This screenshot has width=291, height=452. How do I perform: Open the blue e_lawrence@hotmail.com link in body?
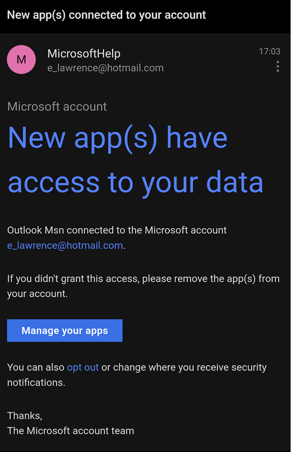pyautogui.click(x=65, y=245)
